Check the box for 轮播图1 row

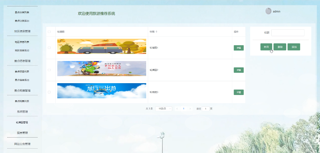click(49, 48)
